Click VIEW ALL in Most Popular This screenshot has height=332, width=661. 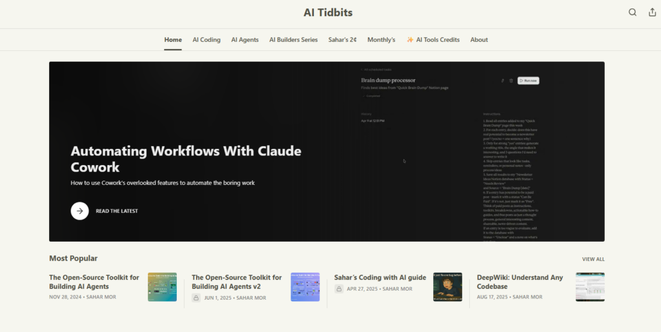pyautogui.click(x=593, y=259)
